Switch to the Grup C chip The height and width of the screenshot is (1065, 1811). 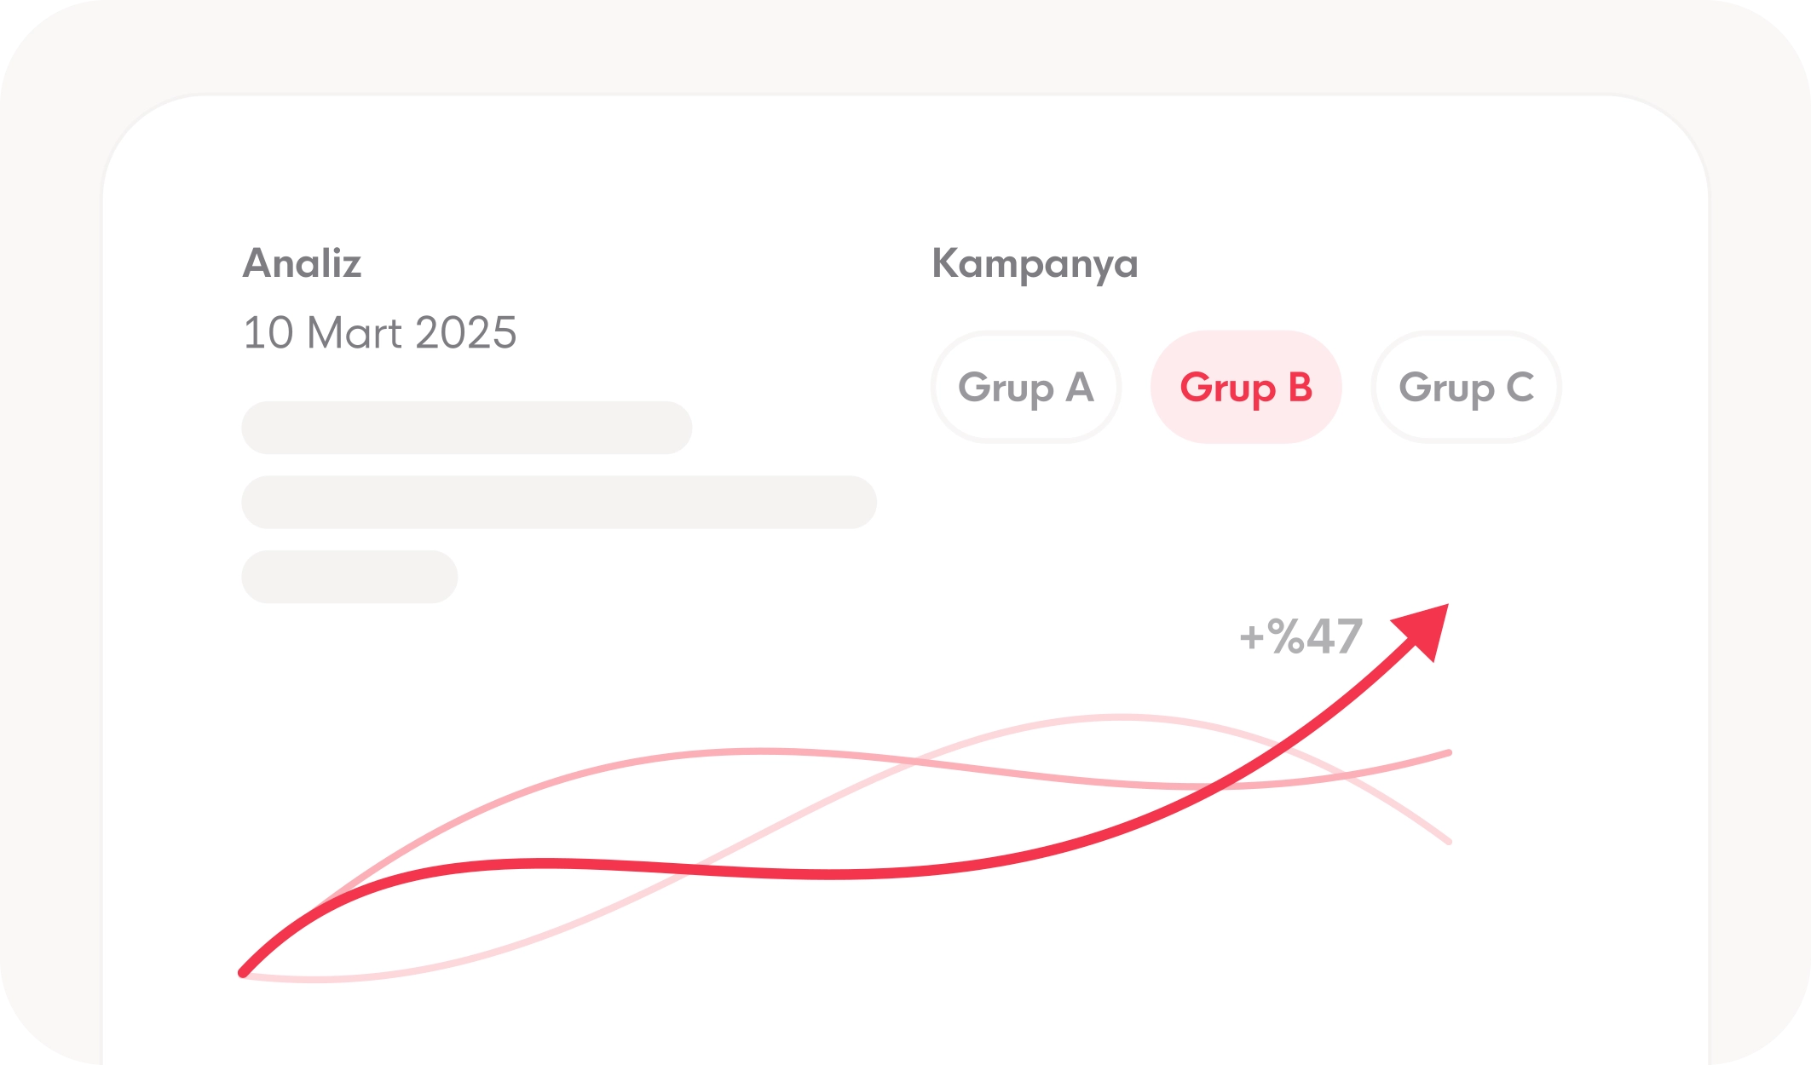pos(1466,388)
